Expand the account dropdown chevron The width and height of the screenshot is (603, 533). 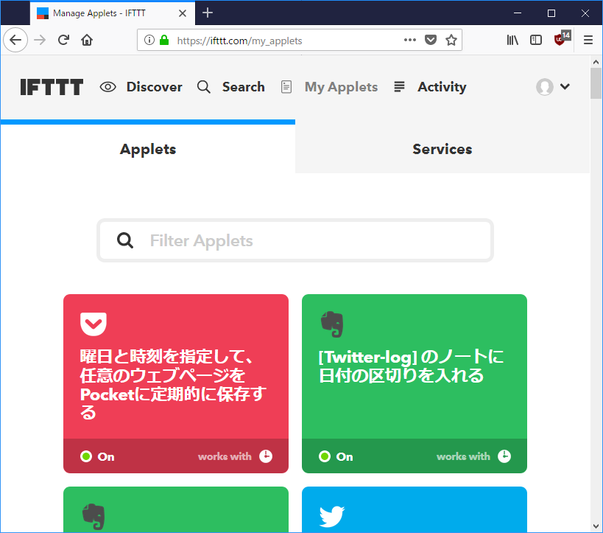coord(565,86)
